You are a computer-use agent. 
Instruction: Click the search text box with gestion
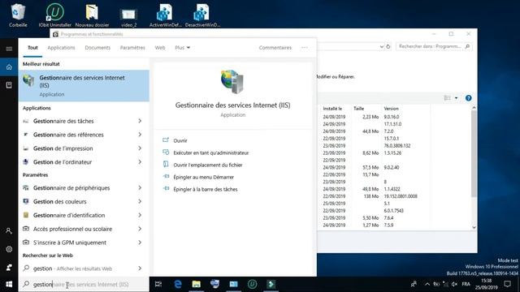point(84,285)
